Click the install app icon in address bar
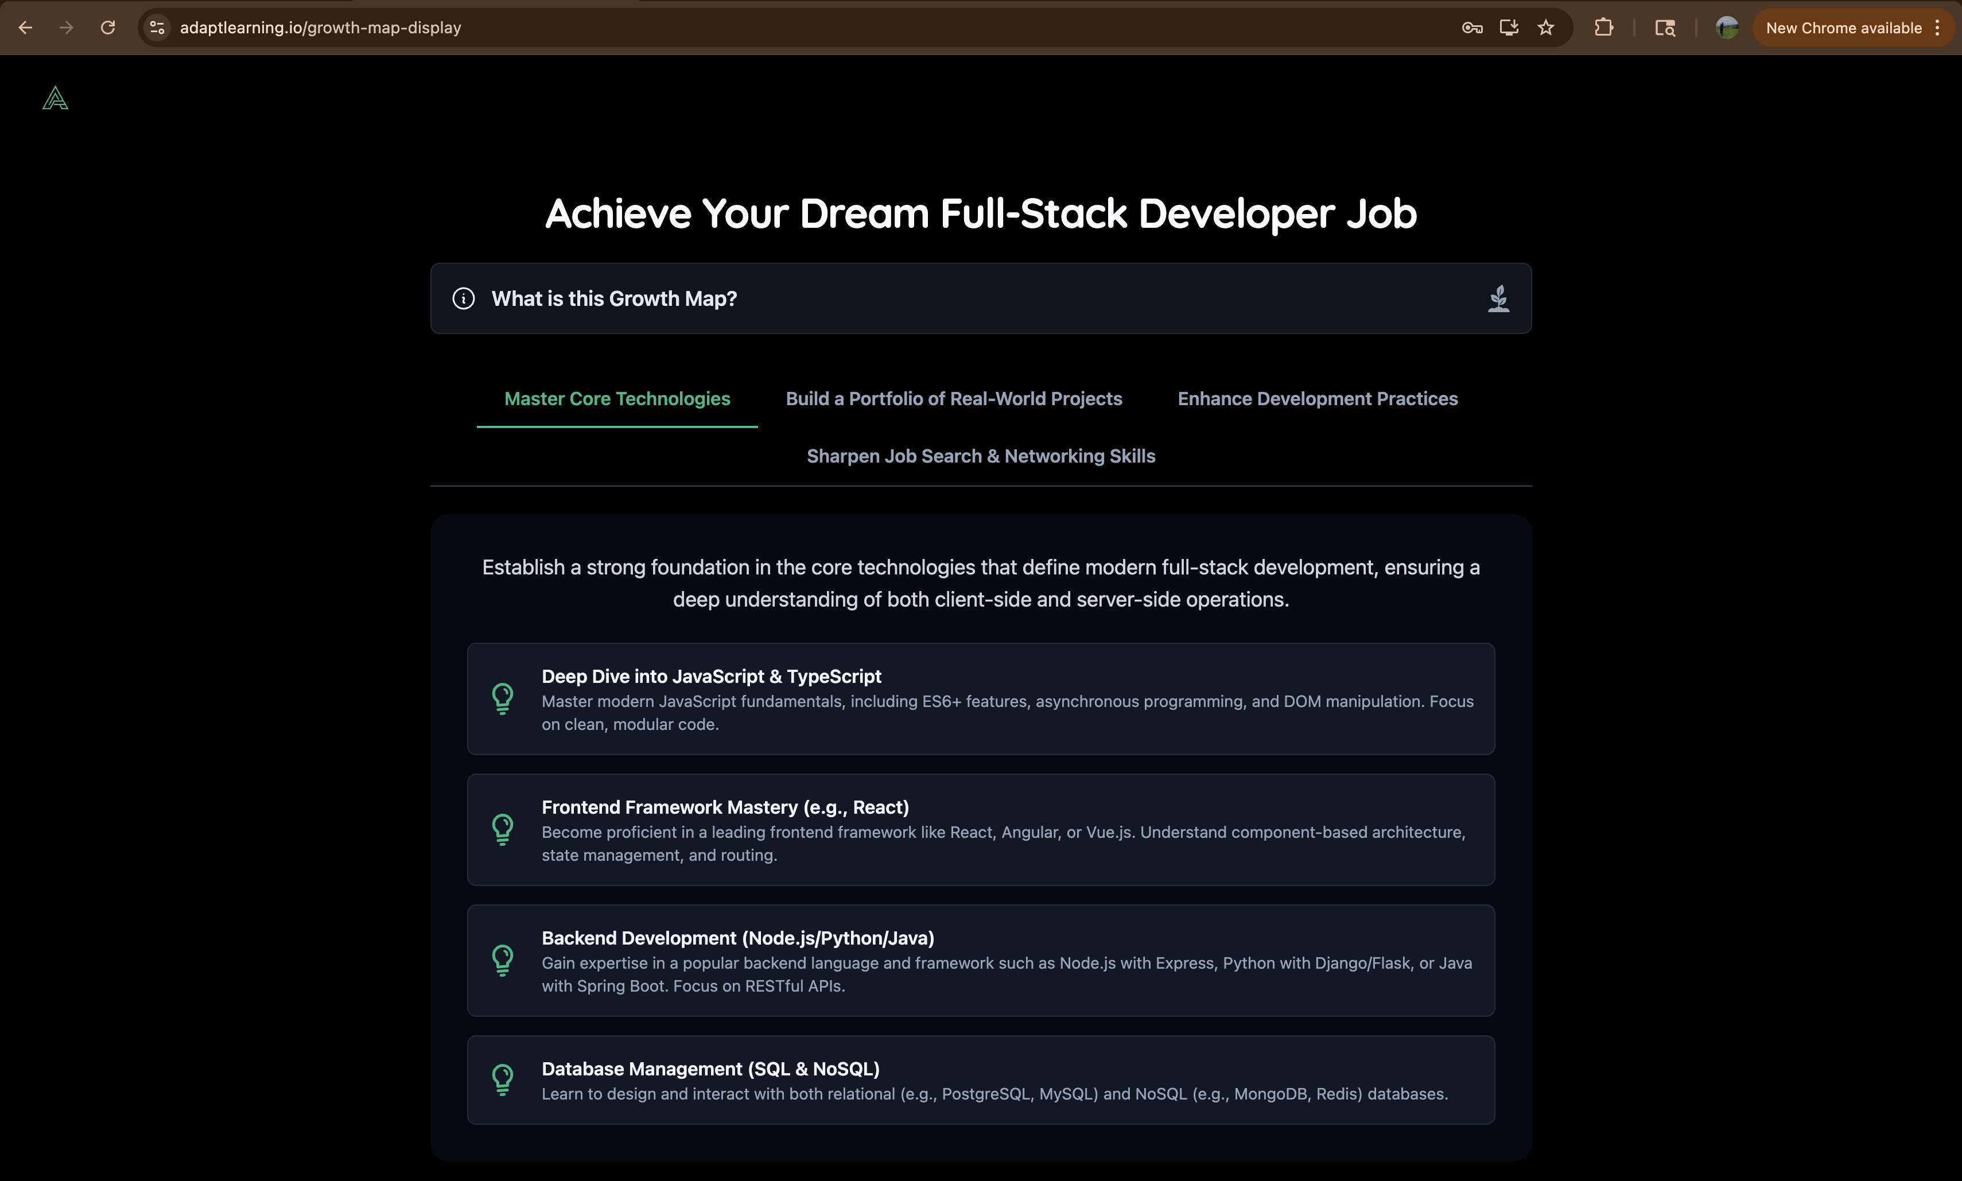The height and width of the screenshot is (1181, 1962). (1509, 28)
